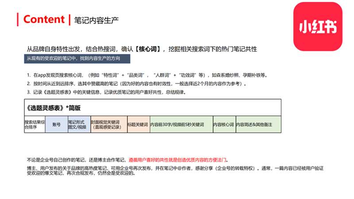
Task: Select the 标题关键词 cell
Action: 139,125
